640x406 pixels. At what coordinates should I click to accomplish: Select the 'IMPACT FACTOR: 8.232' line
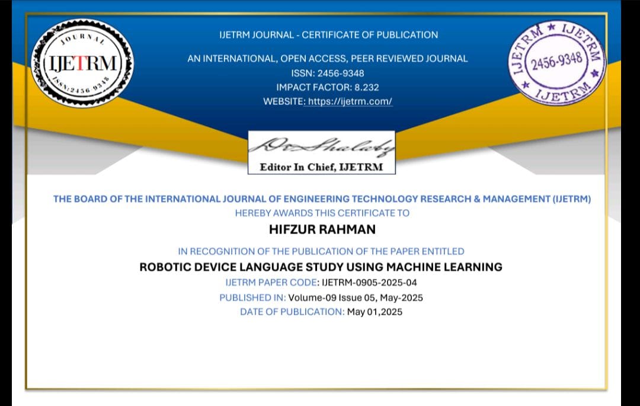[327, 87]
